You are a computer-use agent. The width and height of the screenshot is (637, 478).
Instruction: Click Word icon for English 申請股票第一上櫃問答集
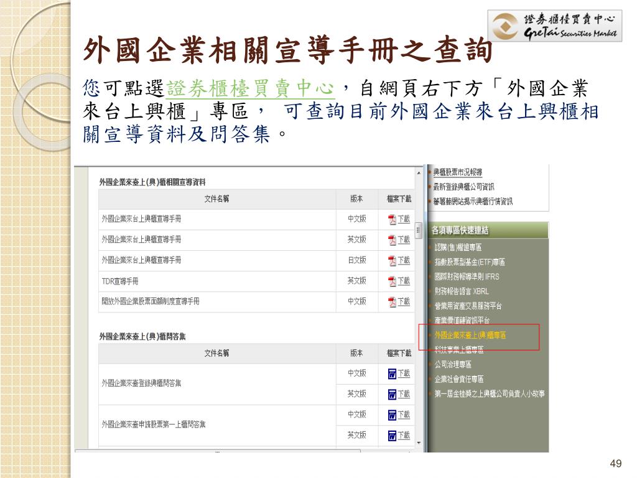(392, 436)
